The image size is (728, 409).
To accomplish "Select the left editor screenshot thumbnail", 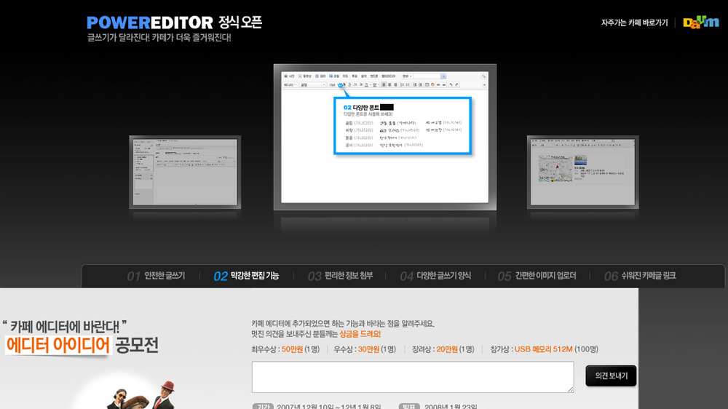I will coord(185,172).
